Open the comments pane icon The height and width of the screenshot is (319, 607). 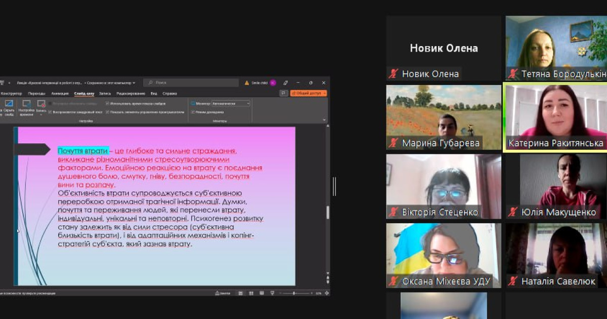coord(284,93)
